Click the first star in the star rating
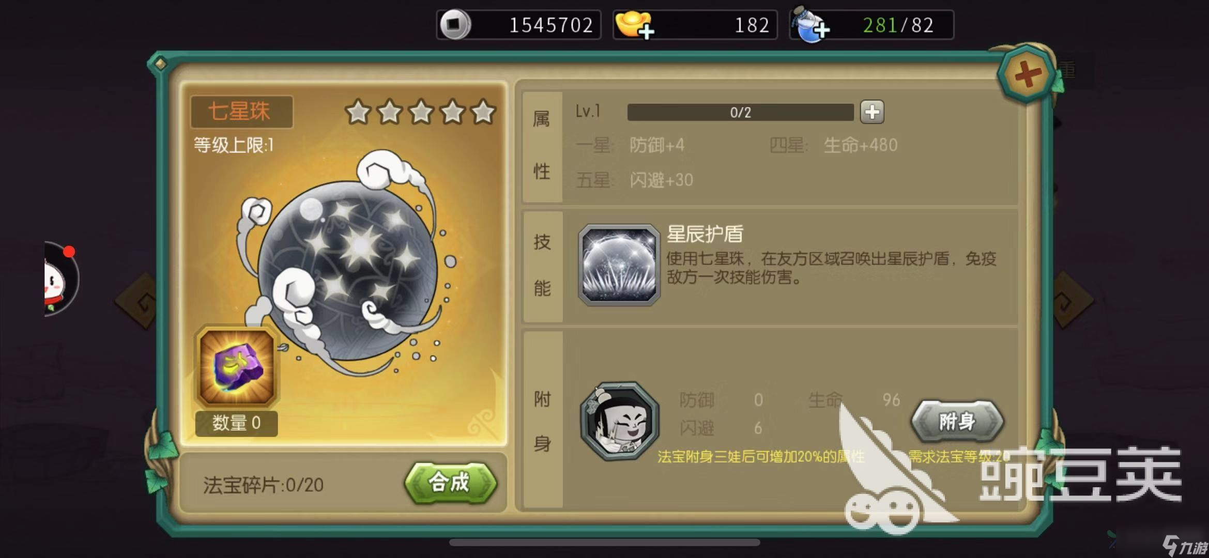The height and width of the screenshot is (558, 1209). 358,112
